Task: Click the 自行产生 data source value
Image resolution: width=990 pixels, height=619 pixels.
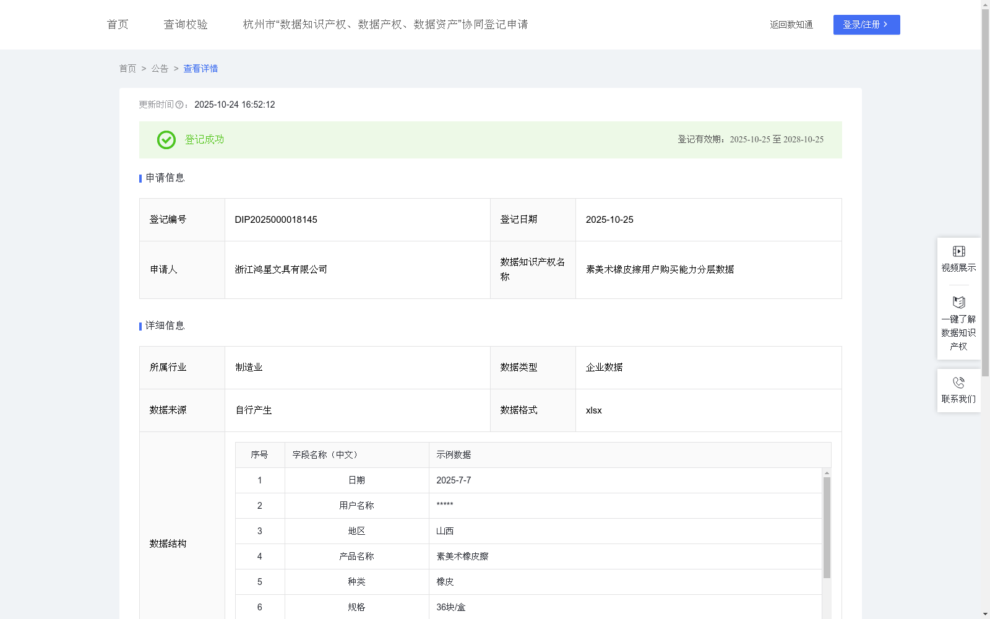Action: [x=254, y=410]
